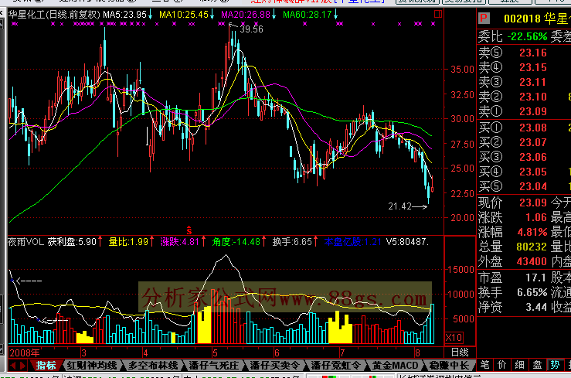The image size is (571, 378).
Task: Click the left scroll arrow beside indicator tabs
Action: (x=13, y=366)
